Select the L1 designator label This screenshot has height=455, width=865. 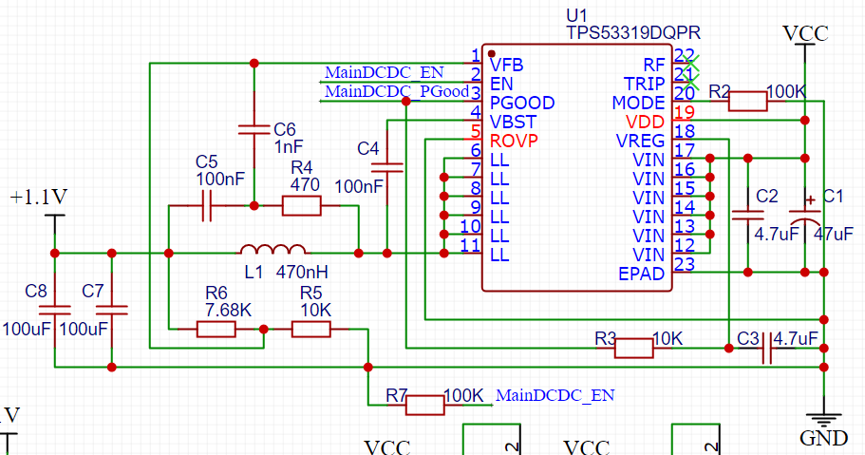[x=254, y=272]
